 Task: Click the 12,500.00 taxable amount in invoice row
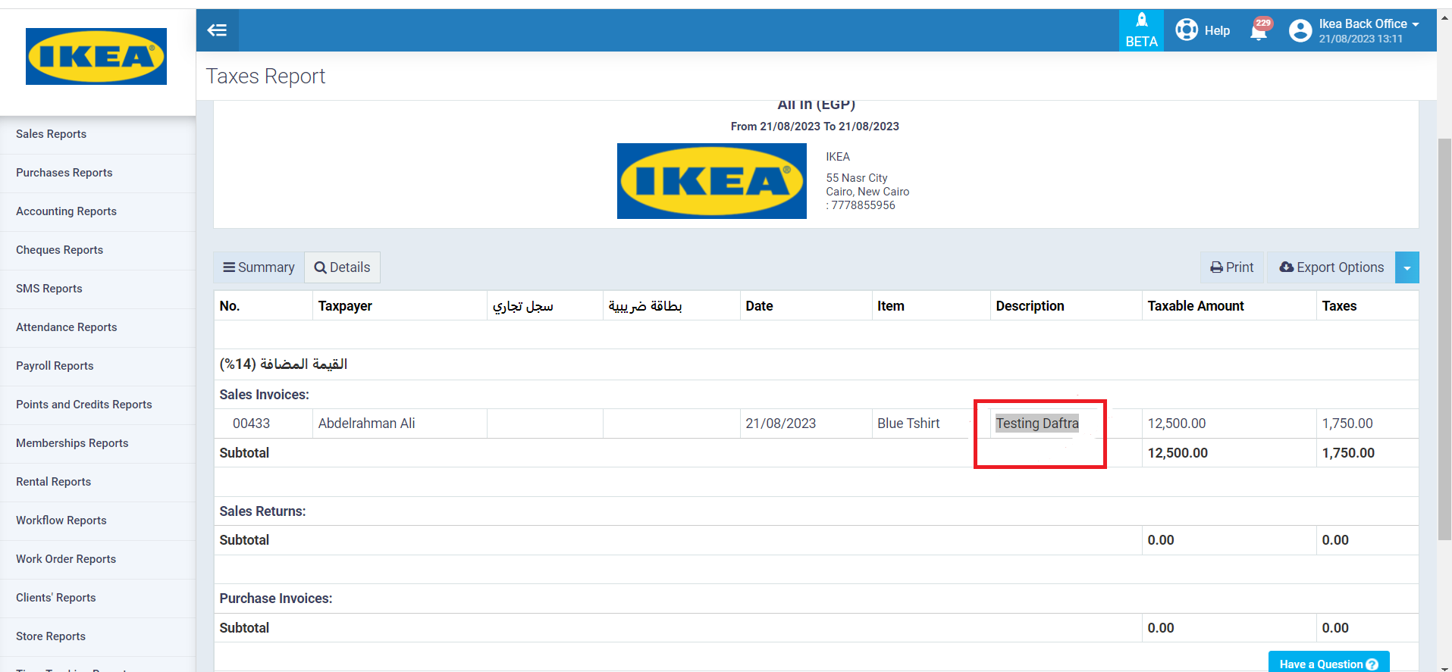[1176, 424]
